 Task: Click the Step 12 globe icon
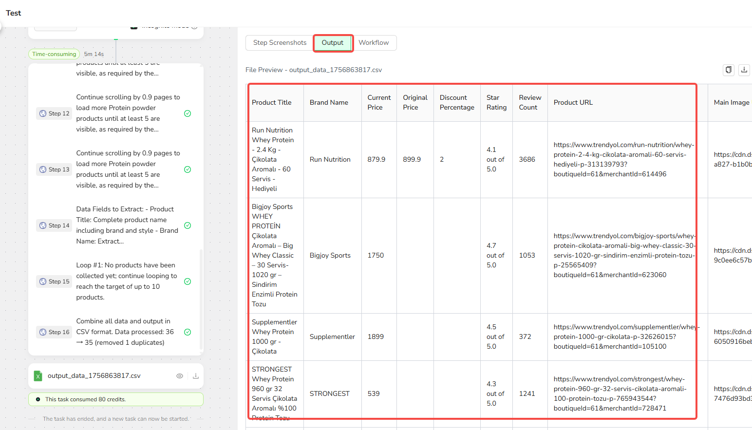click(x=43, y=113)
